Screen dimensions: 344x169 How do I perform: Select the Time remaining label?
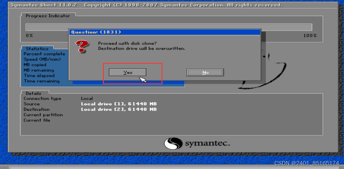pyautogui.click(x=42, y=81)
